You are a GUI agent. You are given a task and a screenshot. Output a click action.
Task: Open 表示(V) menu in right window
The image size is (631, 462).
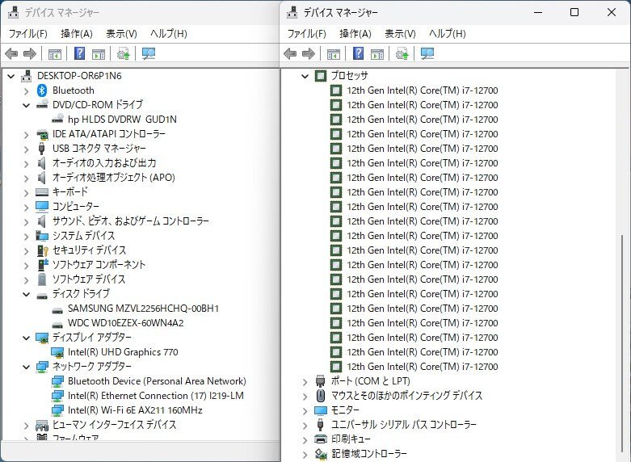(x=400, y=33)
